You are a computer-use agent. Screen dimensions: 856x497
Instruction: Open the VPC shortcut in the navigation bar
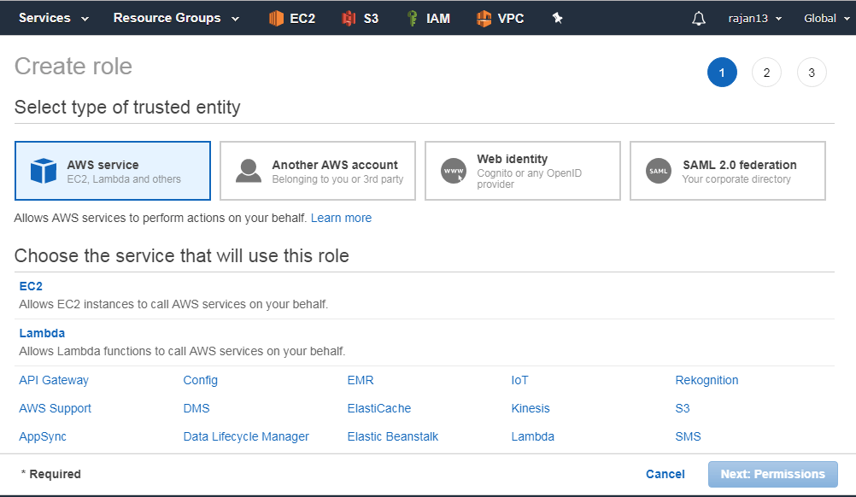tap(500, 19)
